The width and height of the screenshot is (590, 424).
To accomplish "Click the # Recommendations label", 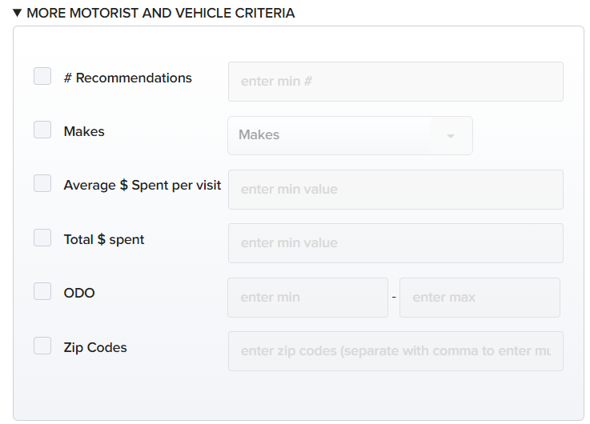I will pos(128,78).
